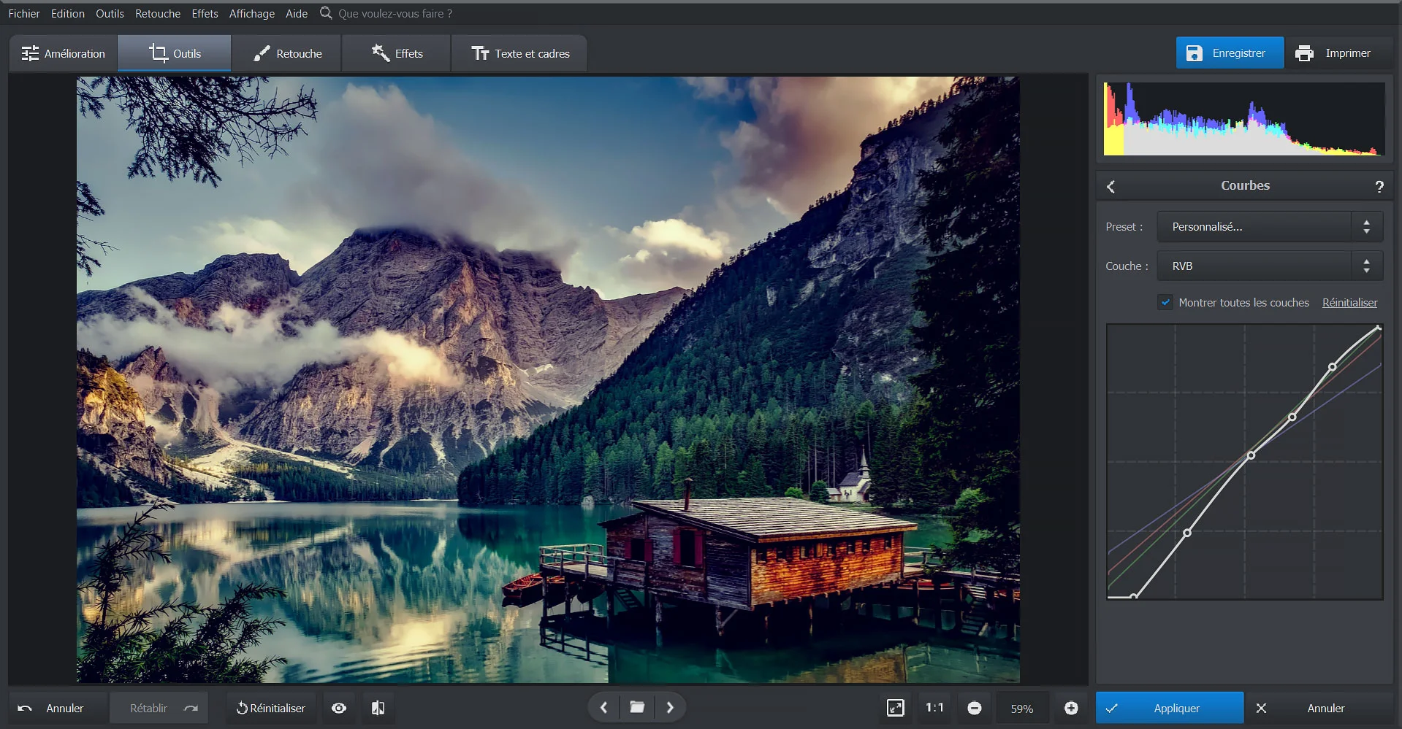Viewport: 1402px width, 729px height.
Task: Select the curve point below the highlight point
Action: click(x=1292, y=417)
